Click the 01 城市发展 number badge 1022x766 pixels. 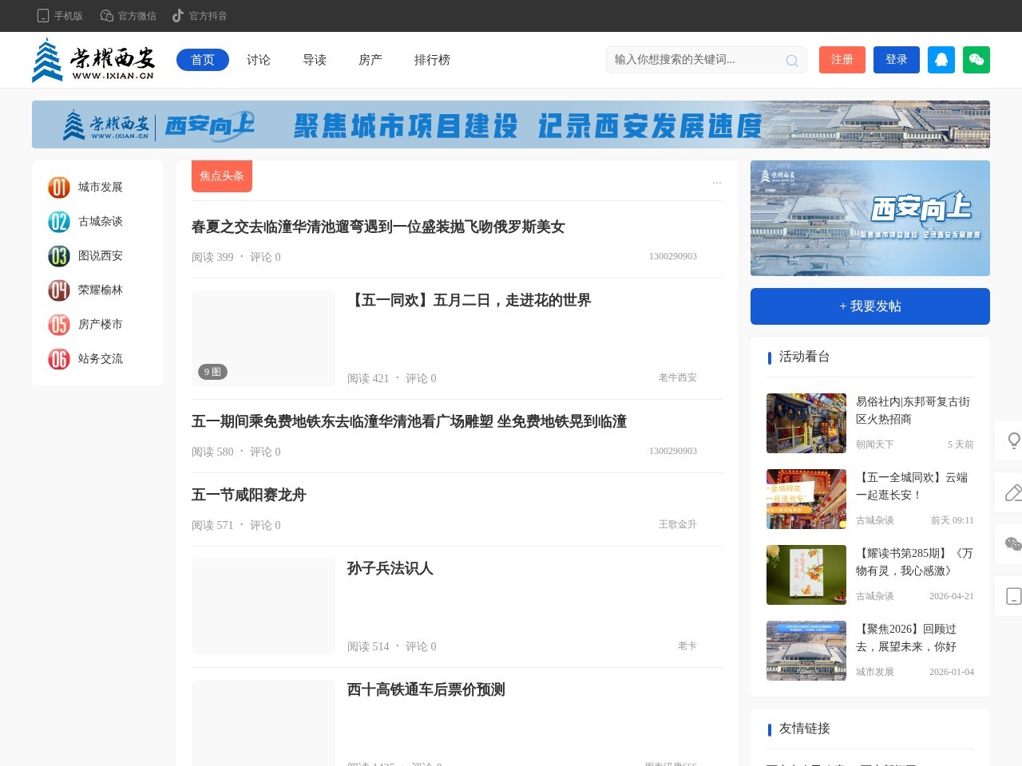[59, 188]
